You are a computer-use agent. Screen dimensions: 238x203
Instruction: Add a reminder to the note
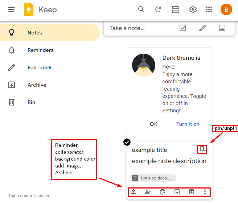134,192
